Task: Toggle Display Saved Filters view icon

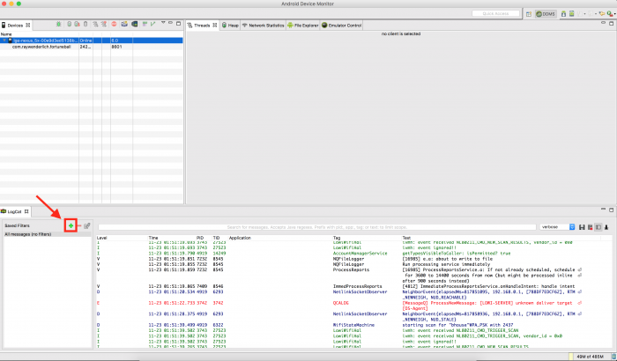Action: [x=598, y=227]
